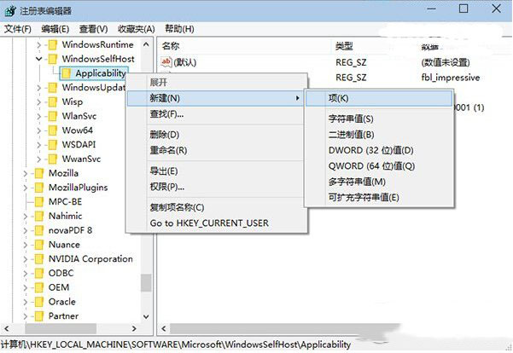Expand the WlanSvc tree node
513x353 pixels.
tap(39, 116)
